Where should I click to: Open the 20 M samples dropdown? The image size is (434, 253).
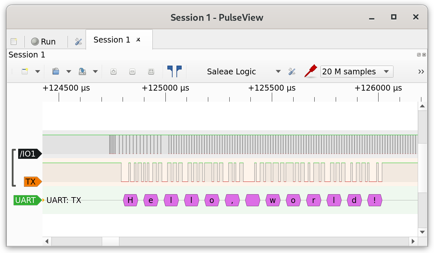click(x=356, y=71)
